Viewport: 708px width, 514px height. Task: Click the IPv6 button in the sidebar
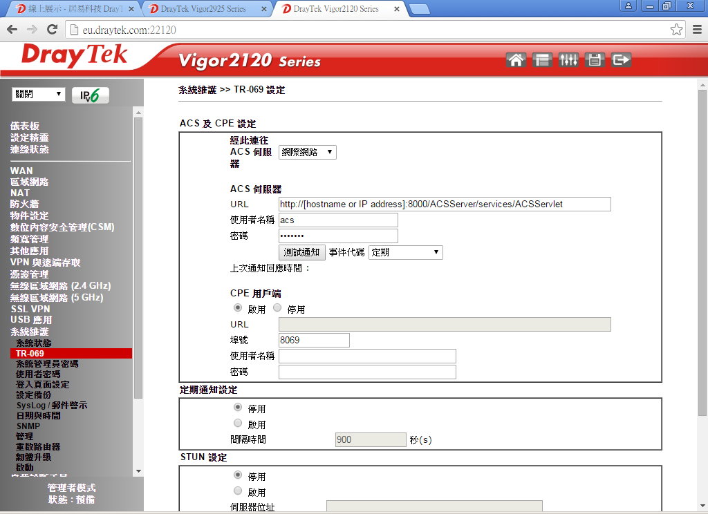coord(91,95)
